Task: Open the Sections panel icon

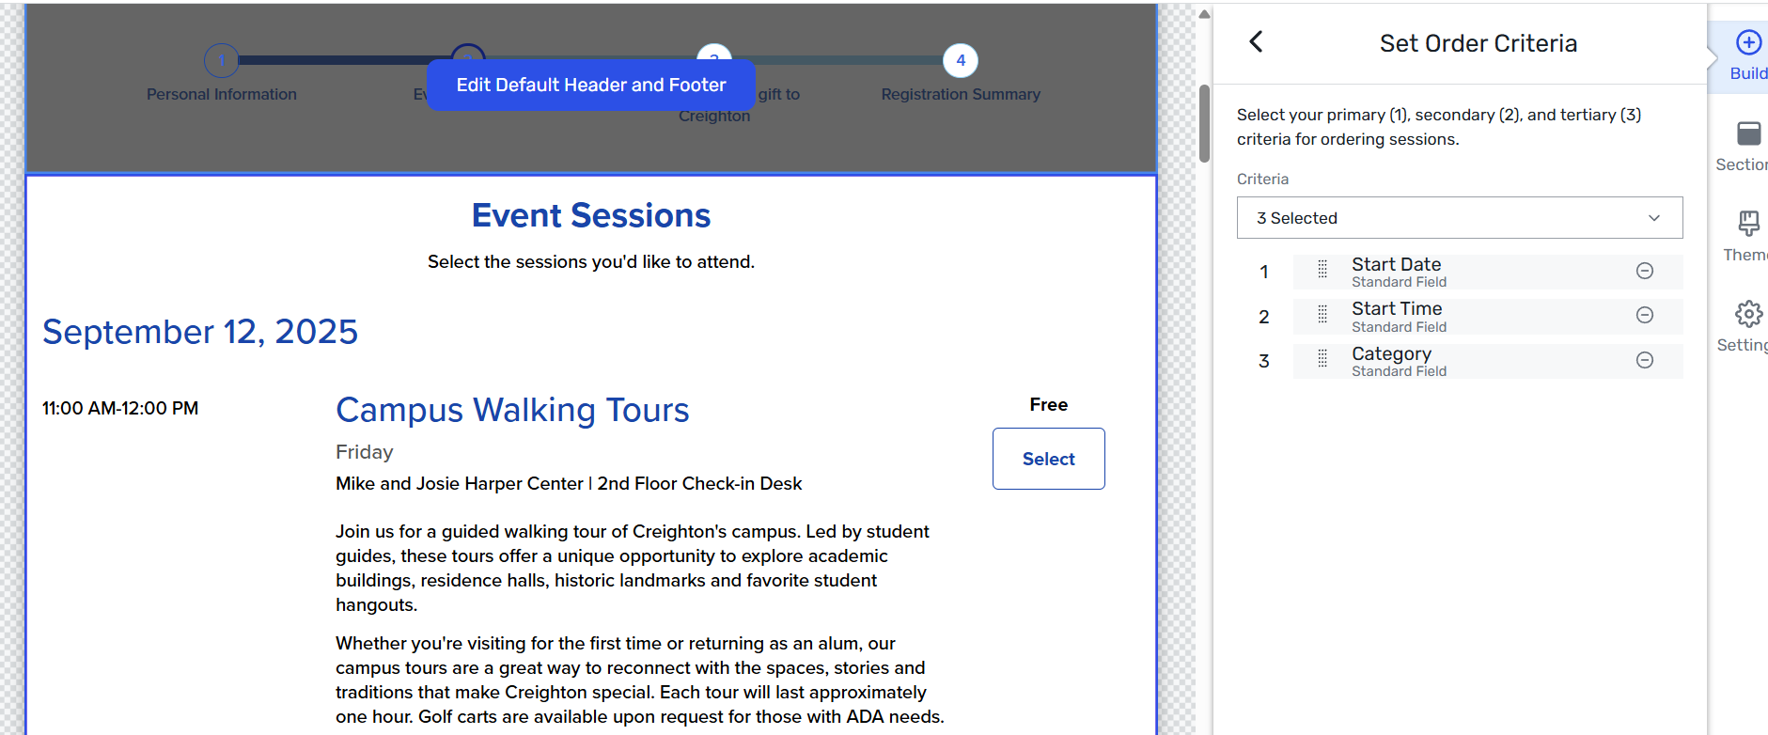Action: pos(1748,133)
